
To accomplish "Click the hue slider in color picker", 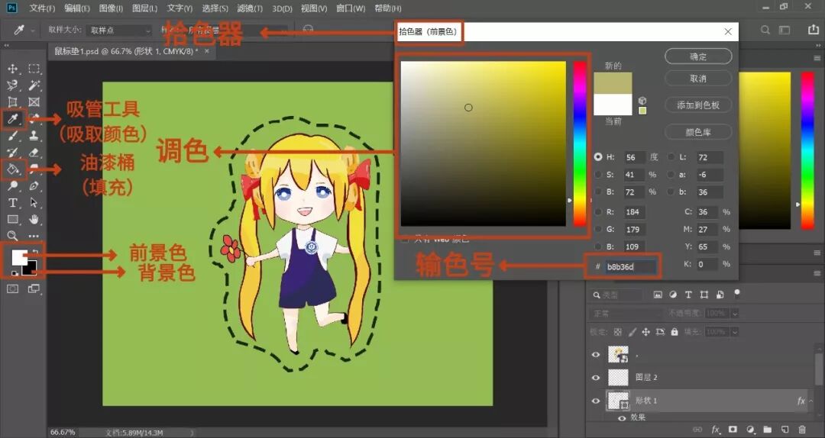I will click(580, 143).
